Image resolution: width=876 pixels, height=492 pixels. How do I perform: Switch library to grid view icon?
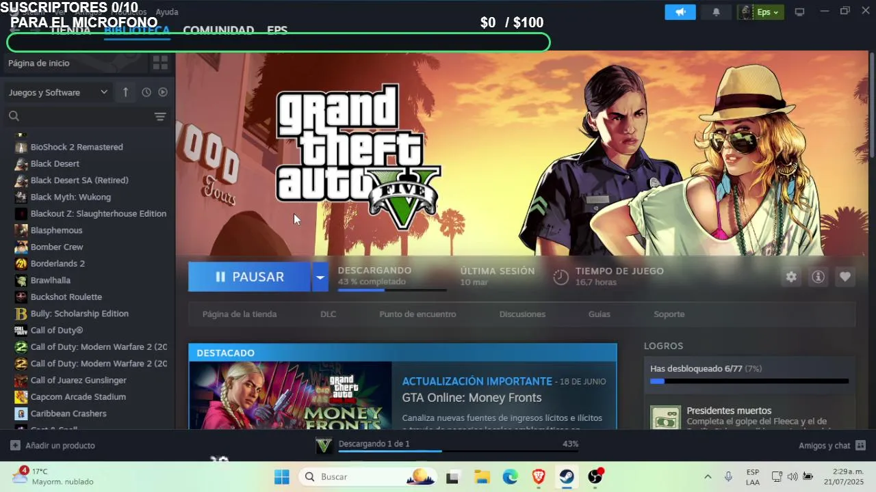pos(160,63)
